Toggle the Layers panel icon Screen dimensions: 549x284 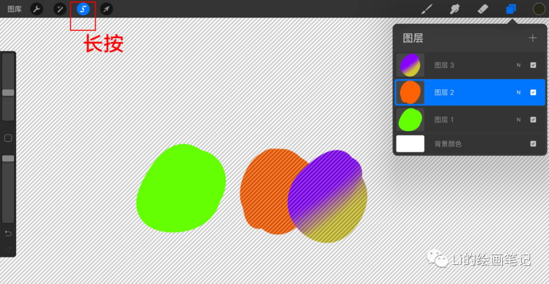pyautogui.click(x=511, y=9)
